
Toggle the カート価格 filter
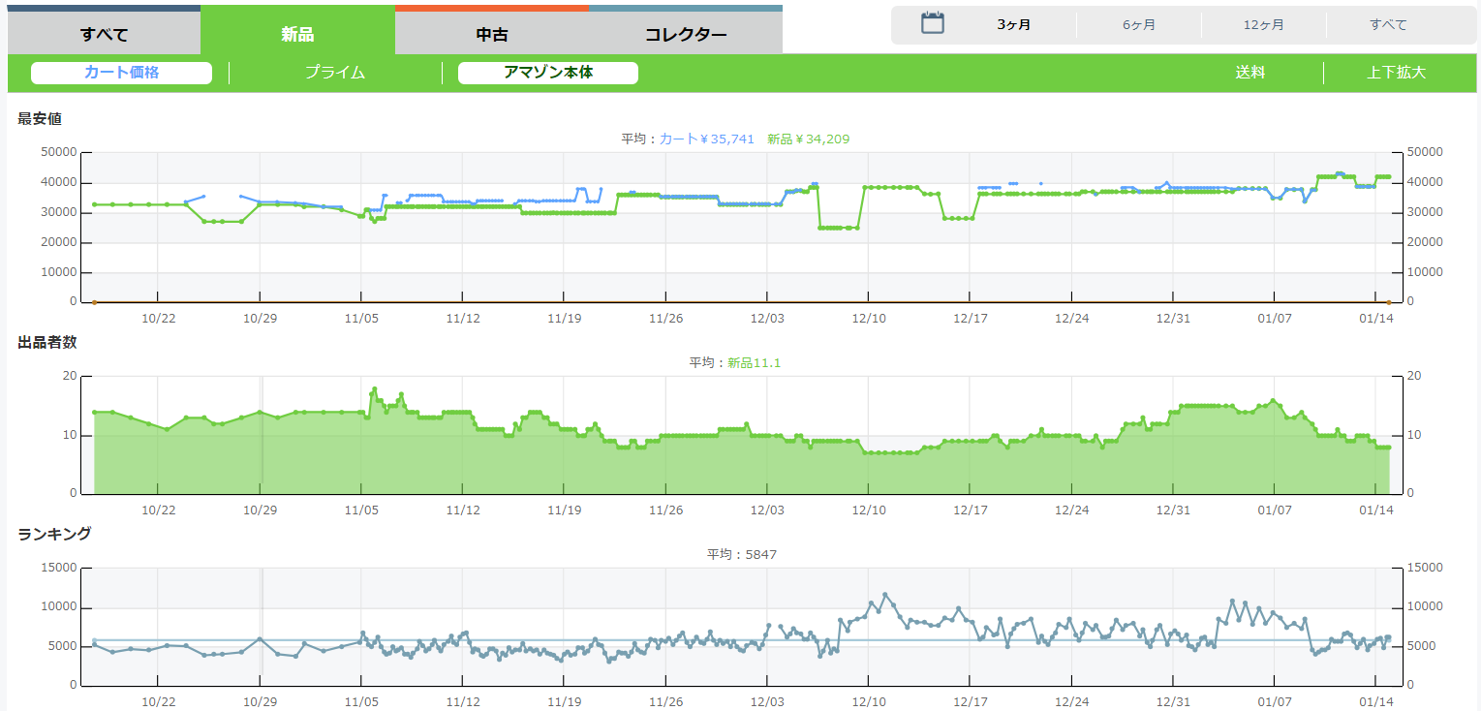pyautogui.click(x=121, y=73)
